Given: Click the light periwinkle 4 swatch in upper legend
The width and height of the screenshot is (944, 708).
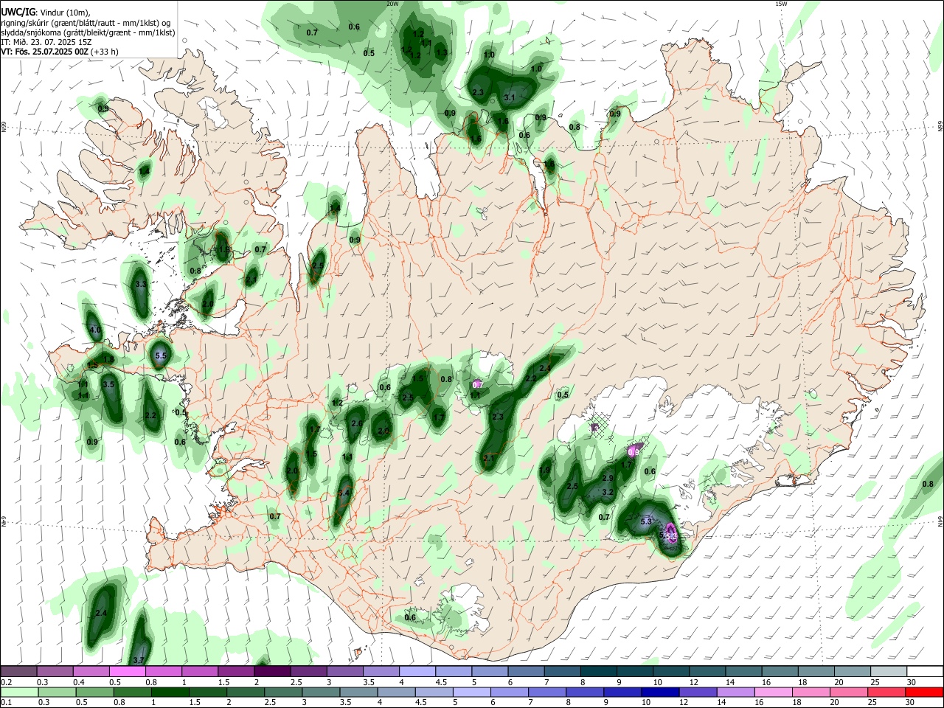Looking at the screenshot, I should tap(417, 672).
